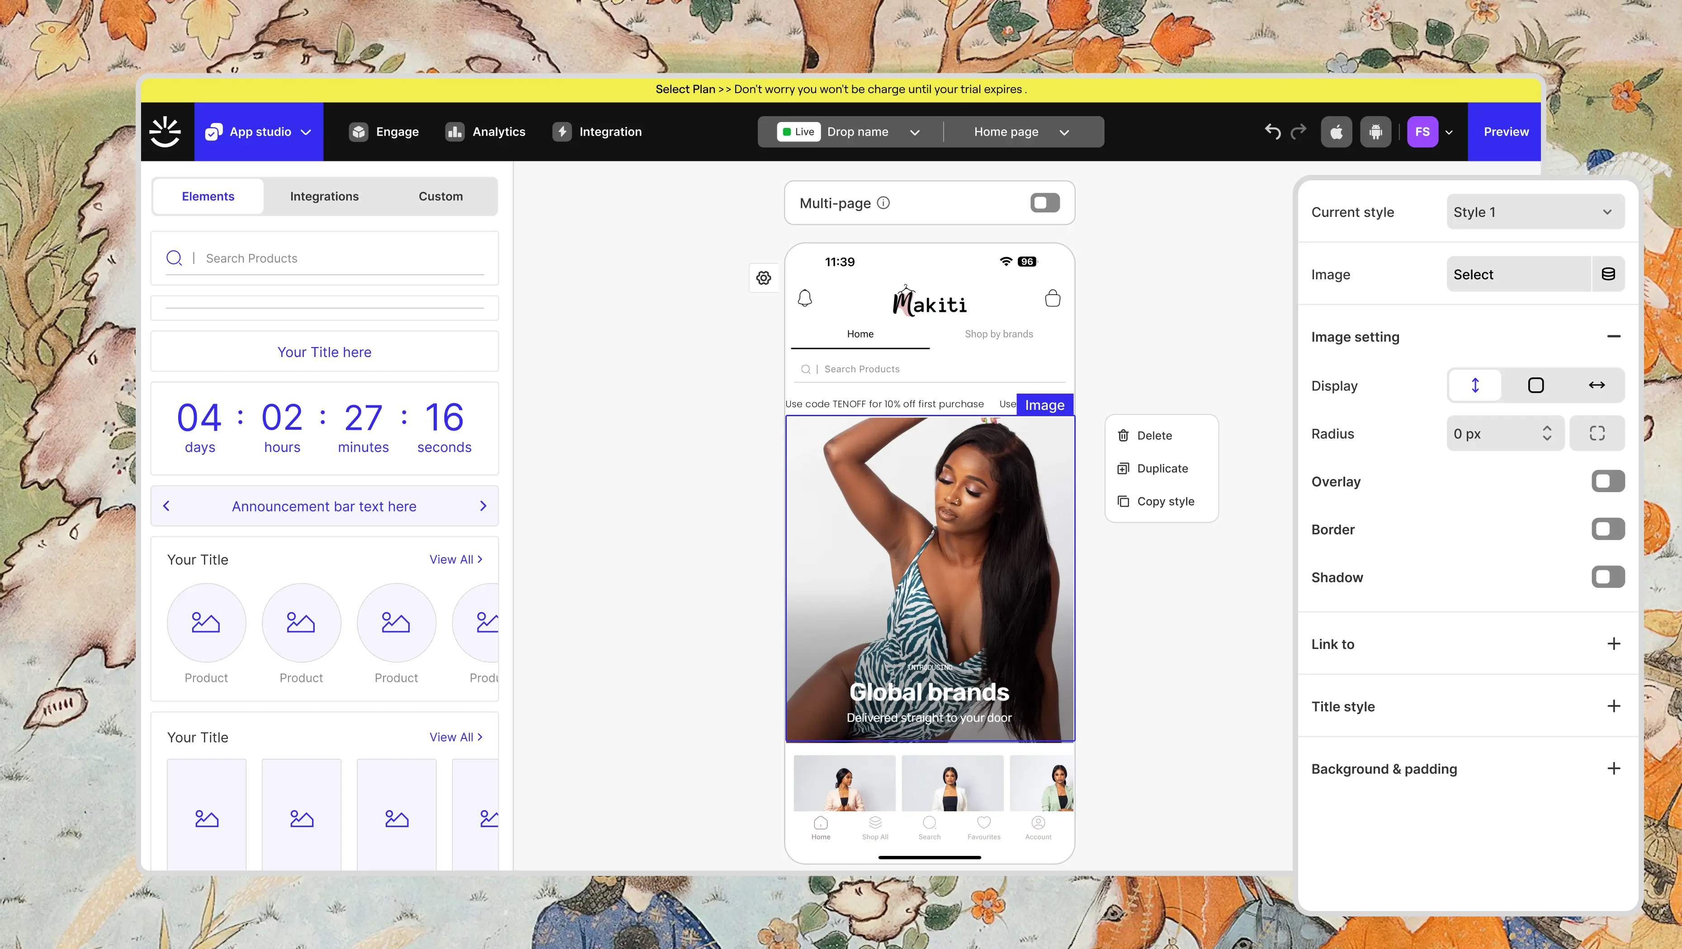Click View All beside the first Your Title
Viewport: 1682px width, 949px height.
click(x=456, y=559)
